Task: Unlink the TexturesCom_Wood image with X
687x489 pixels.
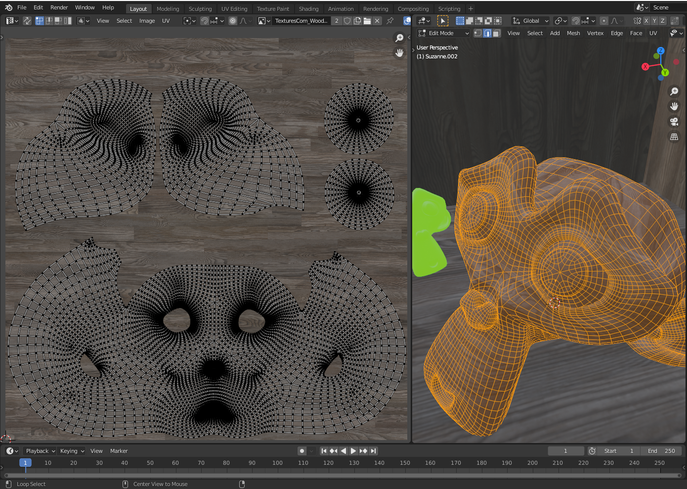Action: tap(377, 21)
